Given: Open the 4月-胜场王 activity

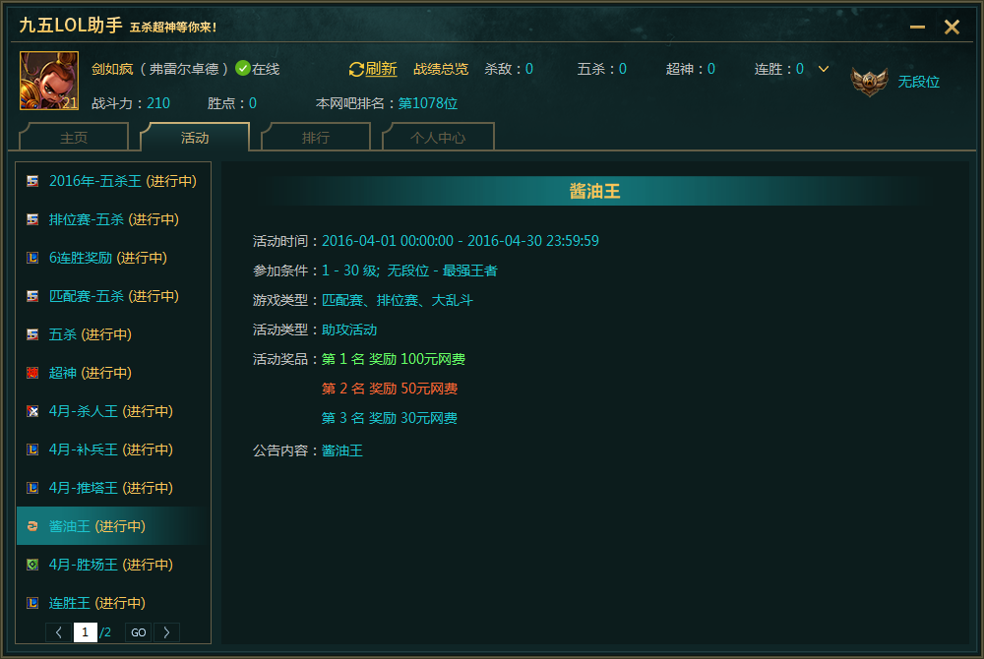Looking at the screenshot, I should click(x=113, y=565).
